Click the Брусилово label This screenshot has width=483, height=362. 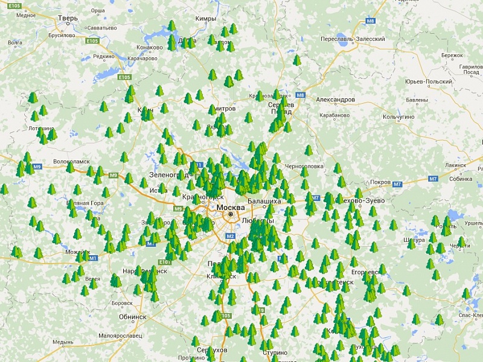[x=62, y=36]
